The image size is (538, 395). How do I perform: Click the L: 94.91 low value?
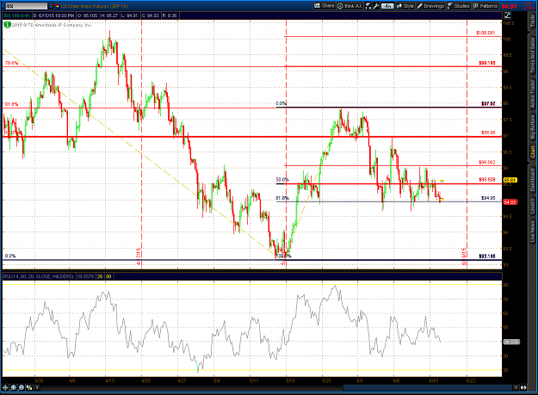(x=130, y=15)
